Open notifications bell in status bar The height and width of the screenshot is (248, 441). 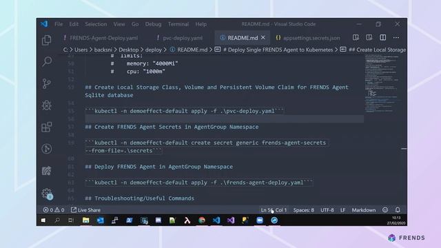point(398,209)
